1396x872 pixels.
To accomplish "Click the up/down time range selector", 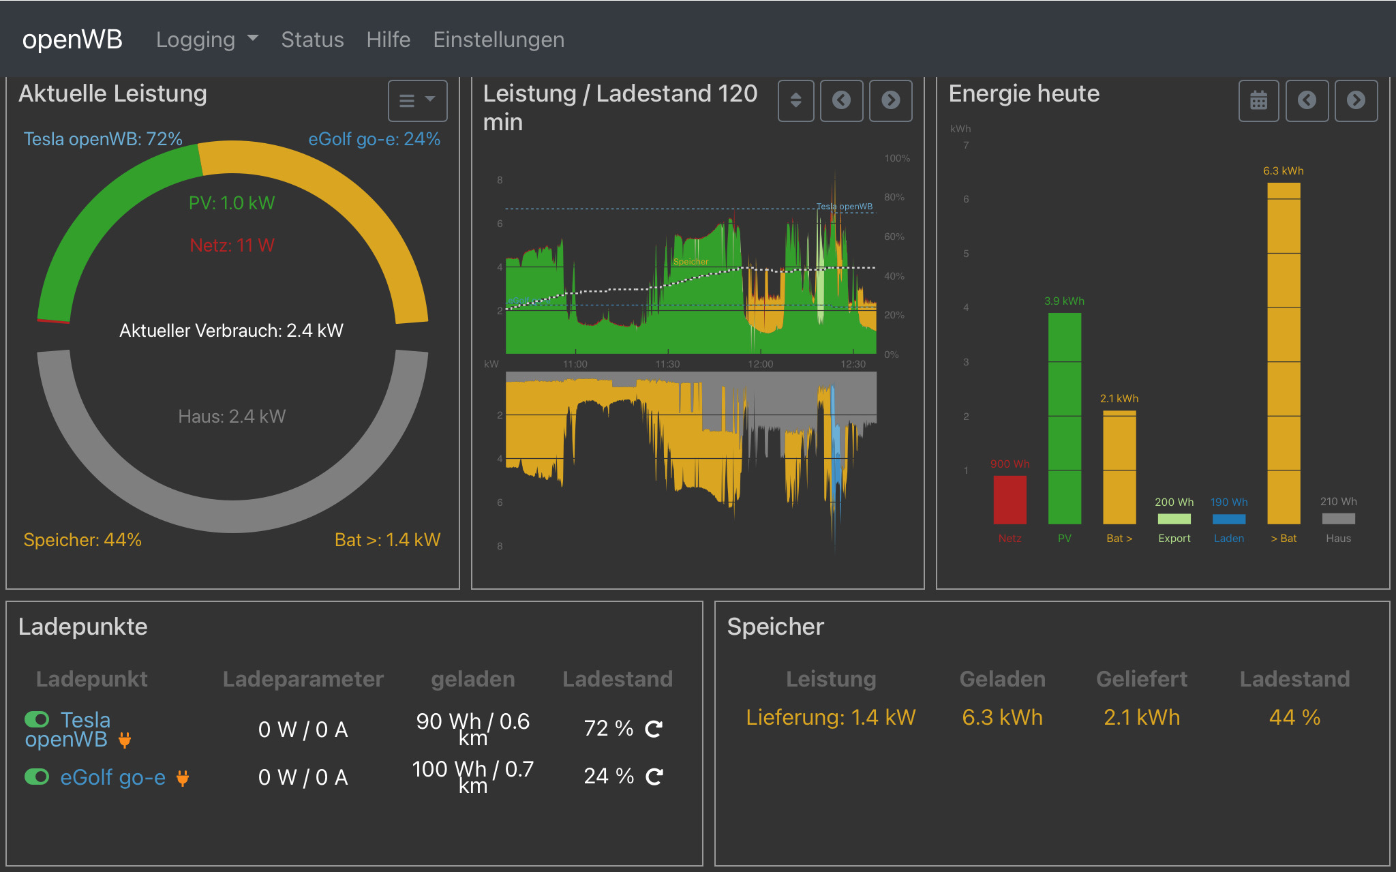I will pos(795,100).
